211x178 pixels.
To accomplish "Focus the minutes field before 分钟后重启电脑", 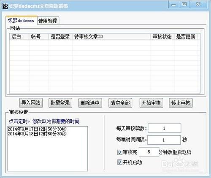I will point(149,152).
